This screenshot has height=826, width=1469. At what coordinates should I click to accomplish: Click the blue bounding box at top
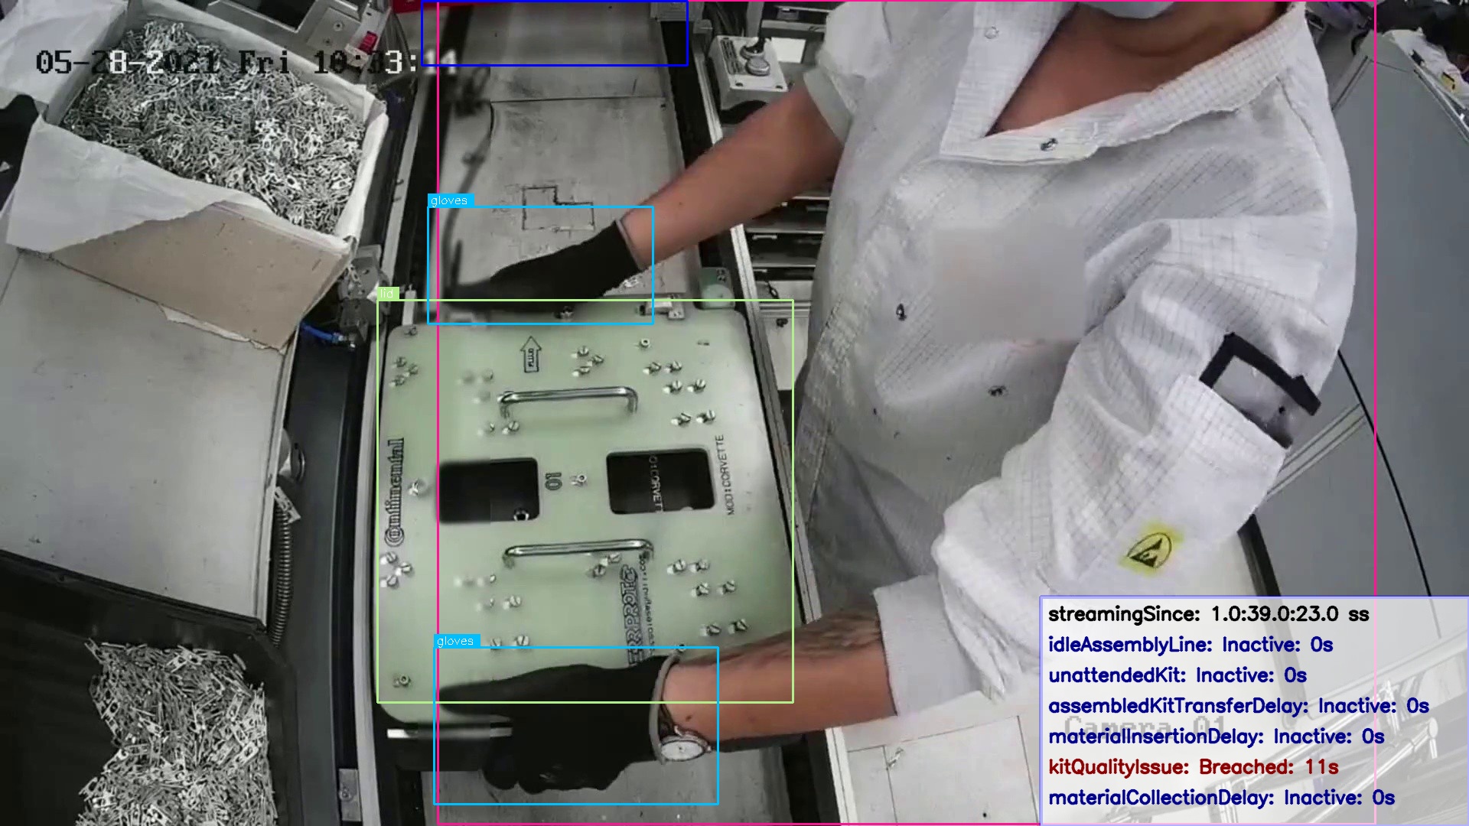coord(554,33)
